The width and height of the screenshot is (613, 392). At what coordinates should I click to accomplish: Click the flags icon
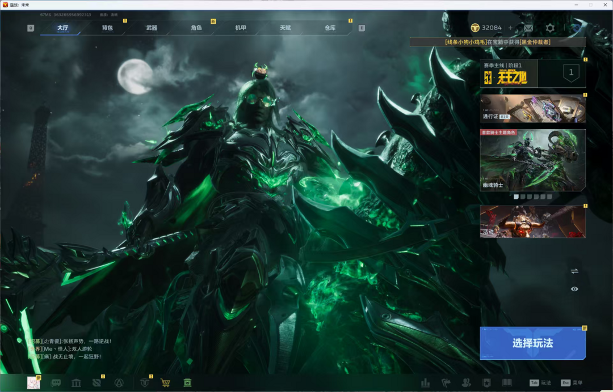[x=446, y=383]
